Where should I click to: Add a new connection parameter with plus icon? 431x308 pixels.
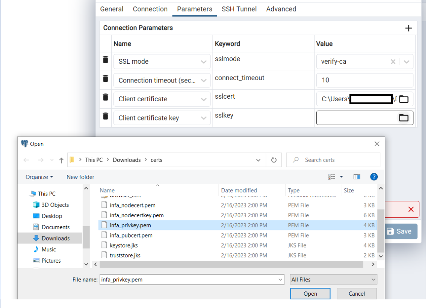click(408, 28)
